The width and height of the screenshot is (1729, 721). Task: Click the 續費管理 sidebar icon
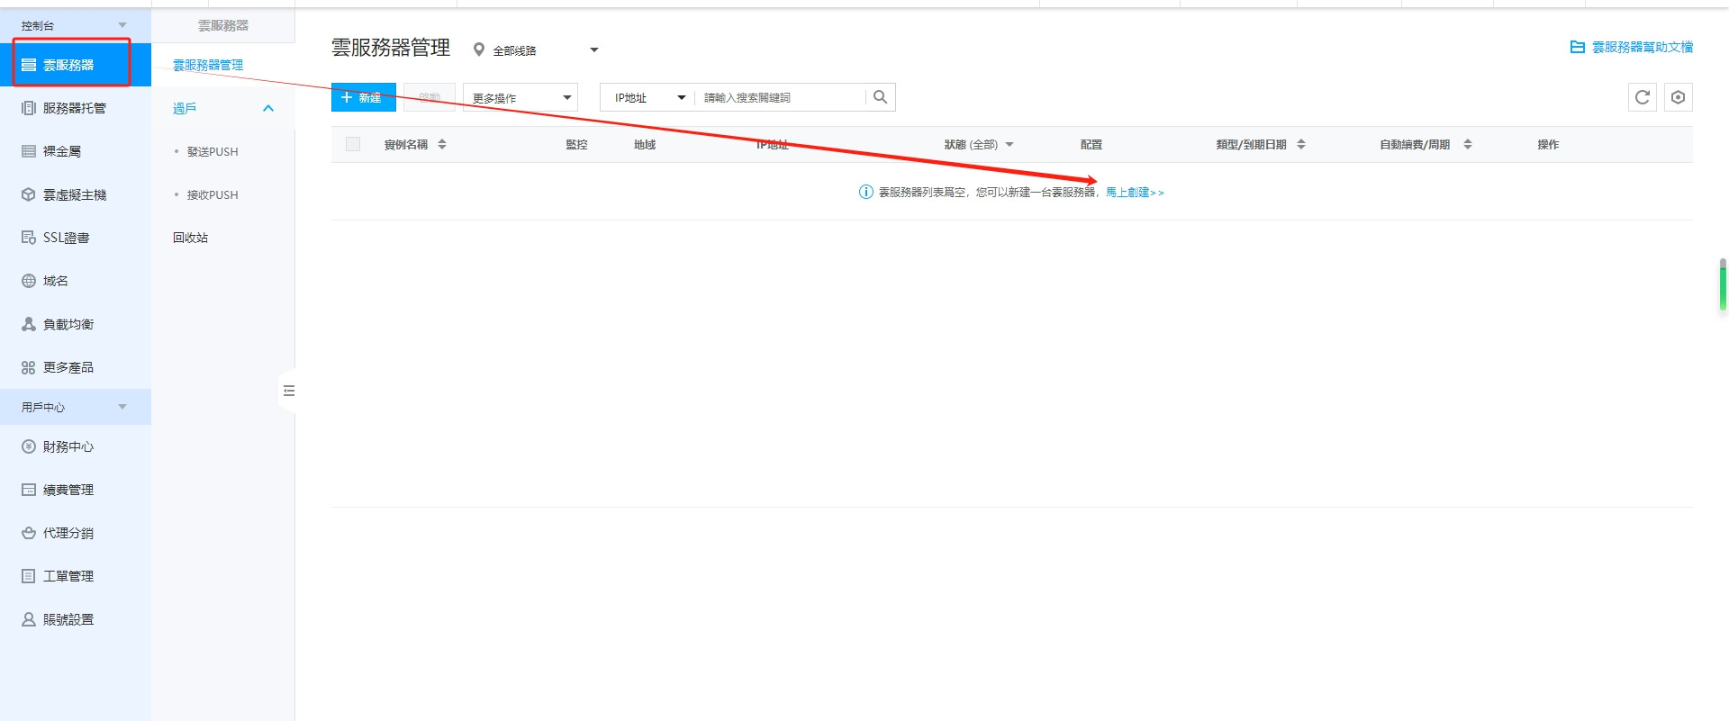[x=29, y=490]
